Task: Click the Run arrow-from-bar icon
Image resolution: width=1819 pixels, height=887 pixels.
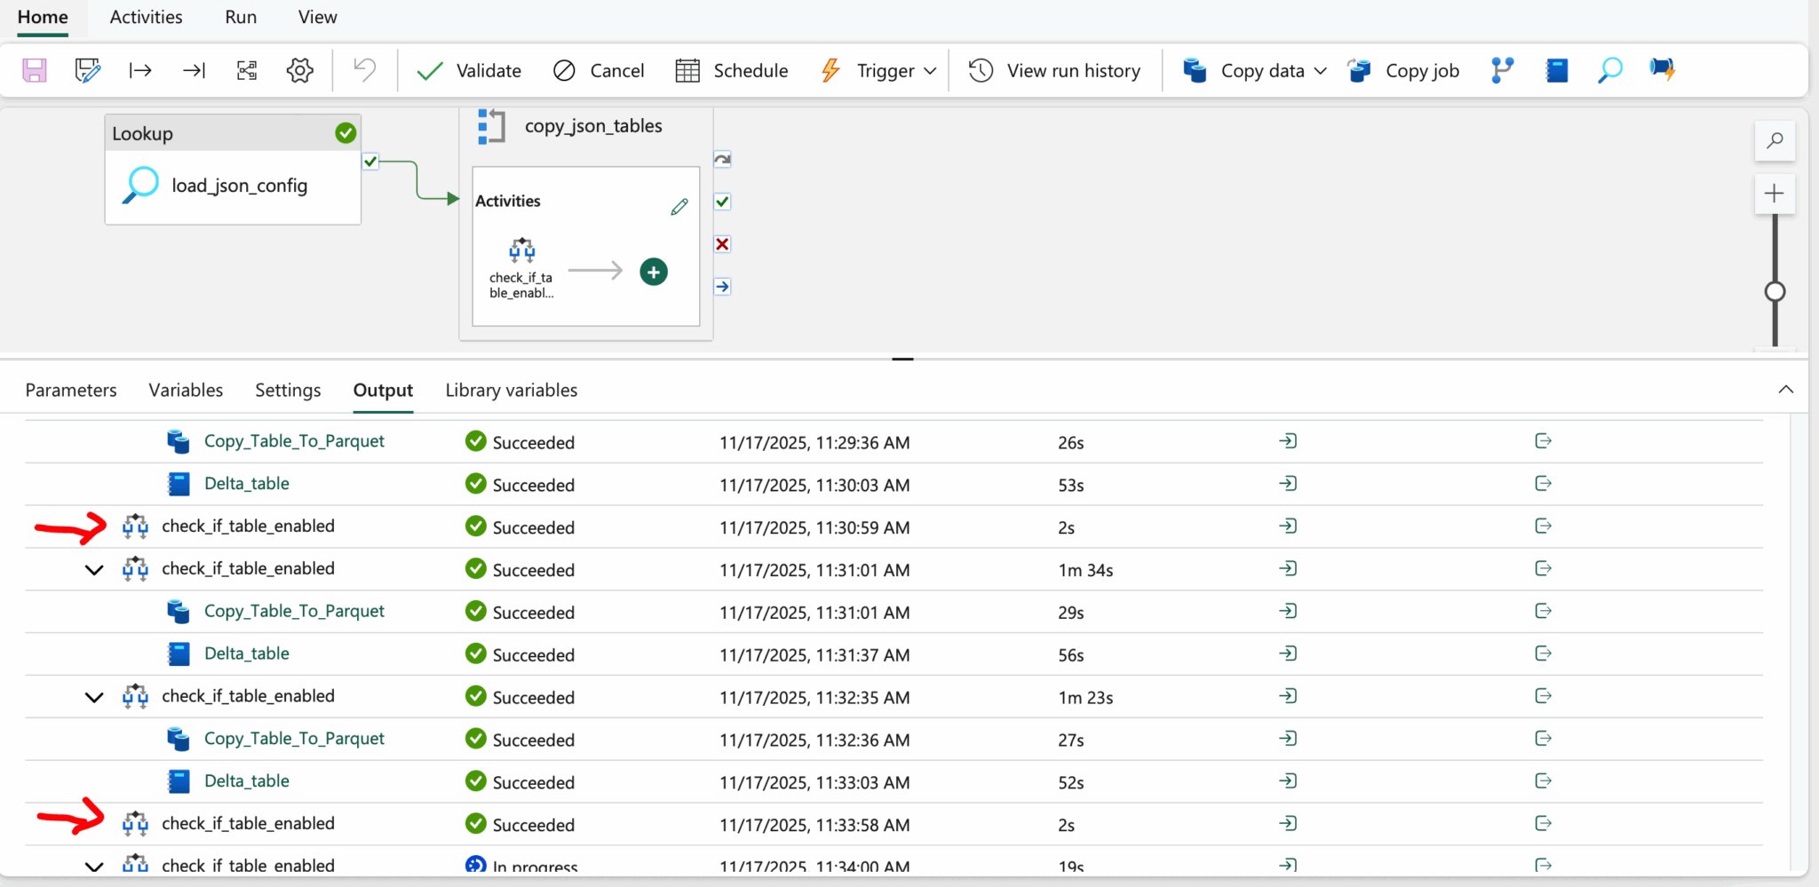Action: click(140, 70)
